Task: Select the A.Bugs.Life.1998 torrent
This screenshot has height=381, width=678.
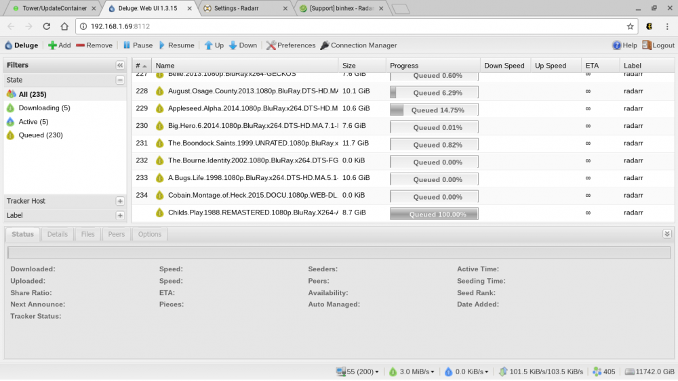Action: [x=403, y=178]
